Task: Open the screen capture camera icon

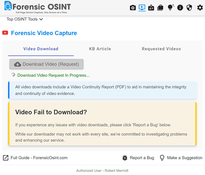Action: tap(133, 8)
